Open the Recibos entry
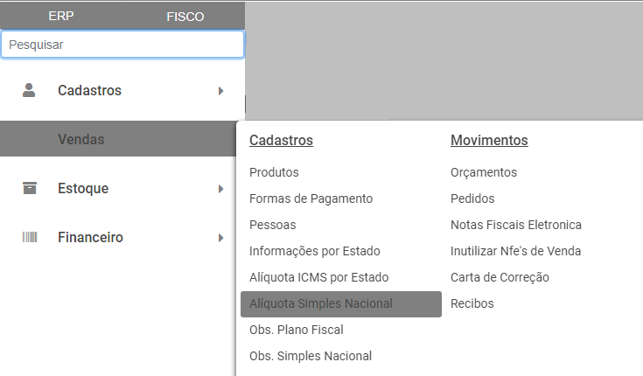This screenshot has width=643, height=376. pyautogui.click(x=472, y=303)
